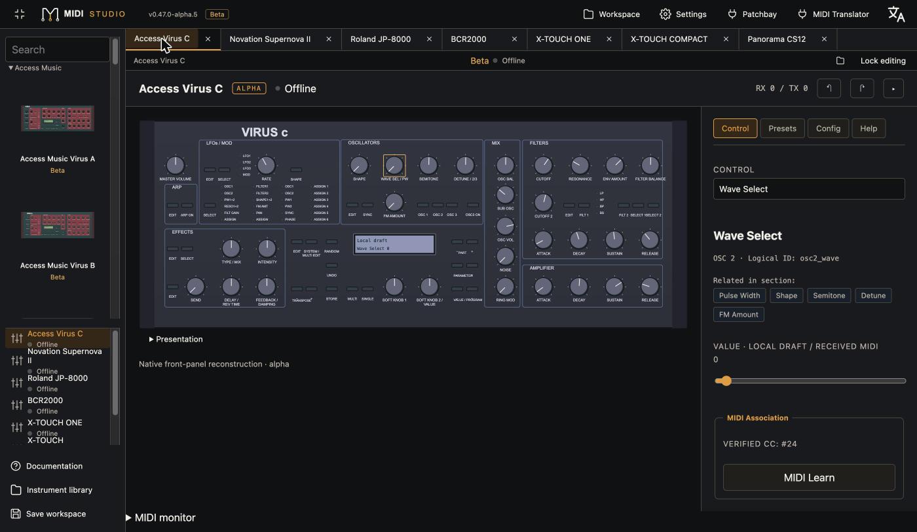The image size is (917, 532).
Task: Select the oscillator Shape knob
Action: click(x=359, y=165)
